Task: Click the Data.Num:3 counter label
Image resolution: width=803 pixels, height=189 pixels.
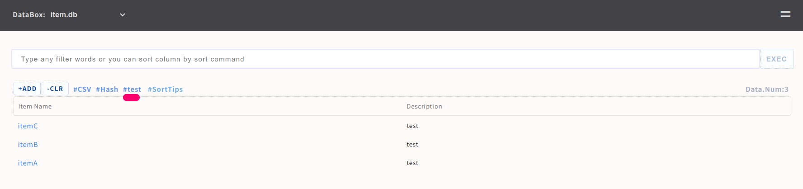Action: tap(767, 90)
